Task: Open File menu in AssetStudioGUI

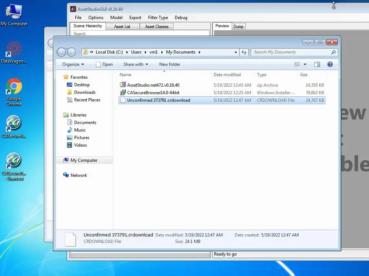Action: click(78, 18)
